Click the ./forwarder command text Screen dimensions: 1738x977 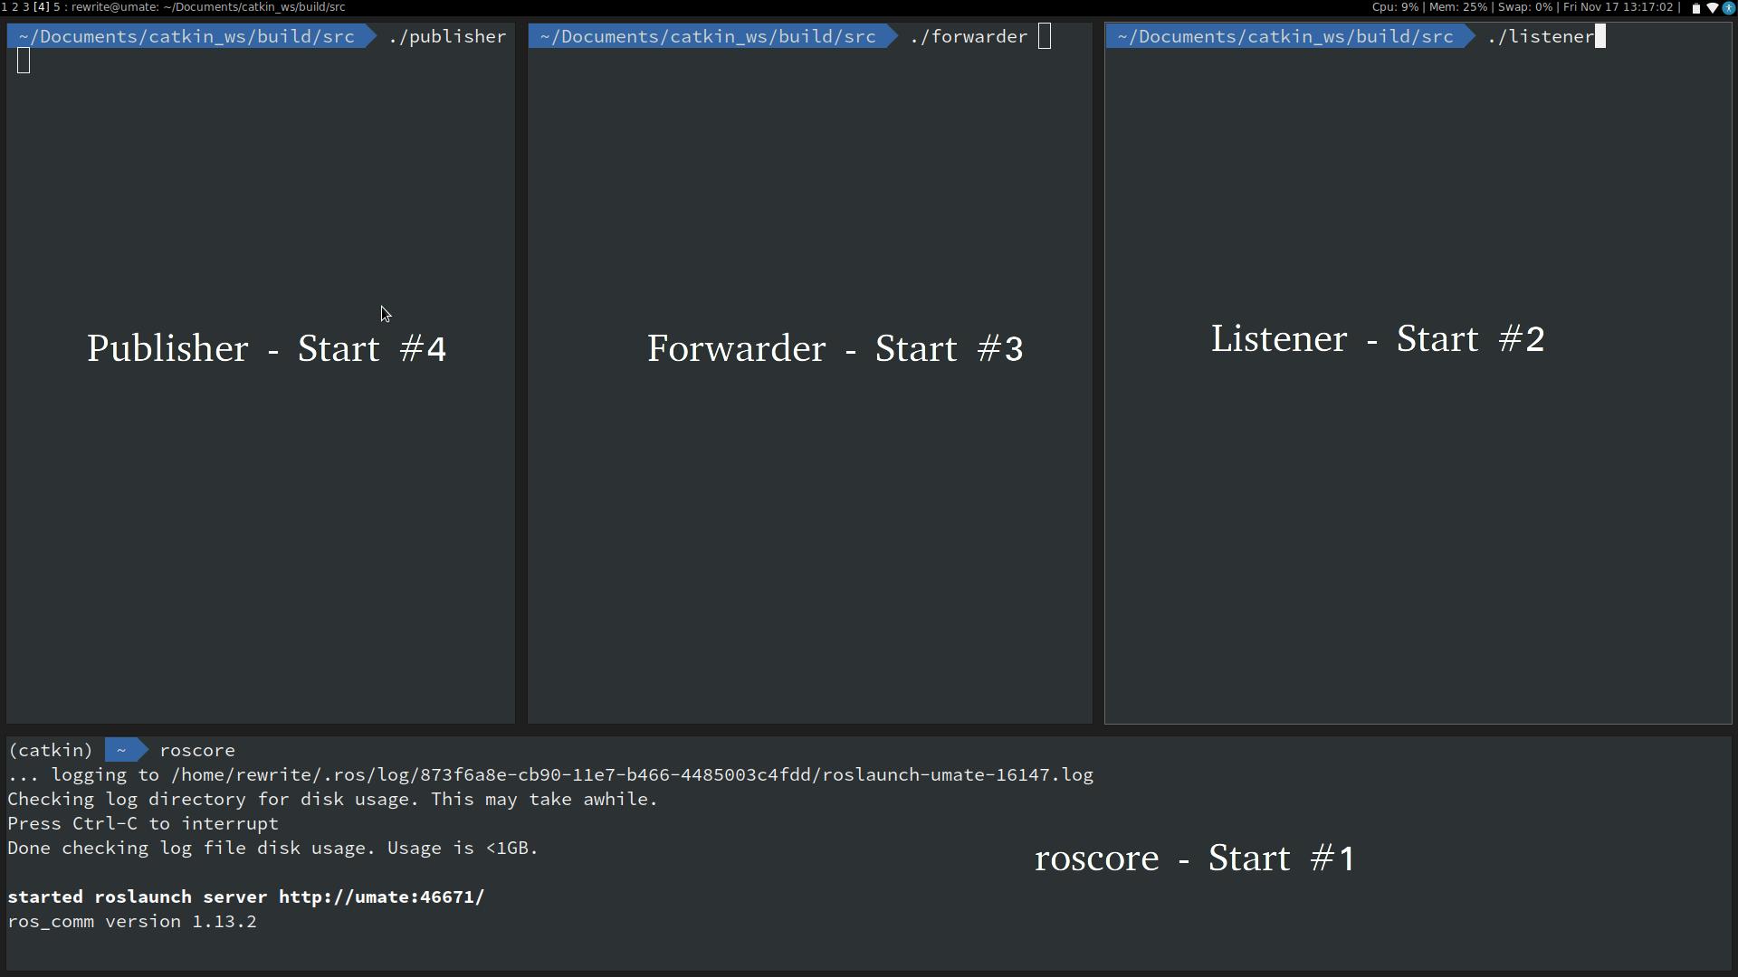[969, 37]
